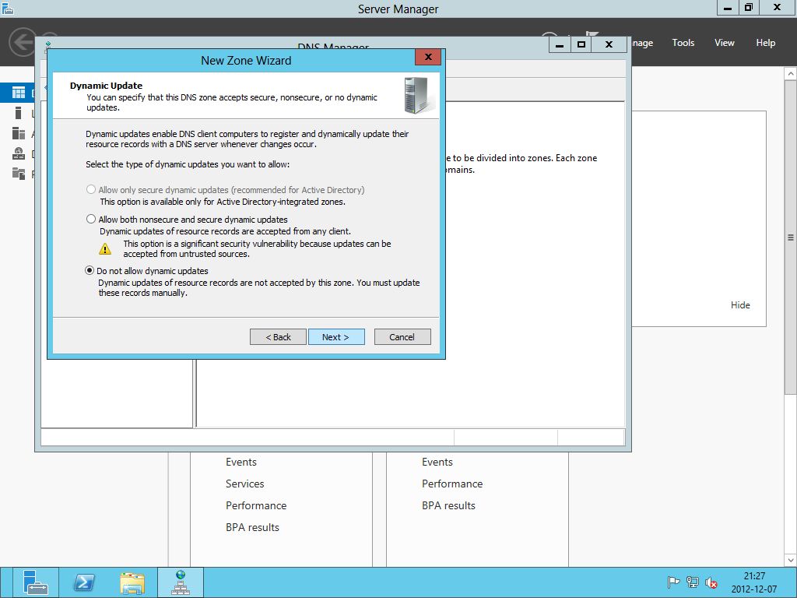Image resolution: width=797 pixels, height=598 pixels.
Task: Switch to DNS Manager taskbar icon
Action: tap(181, 582)
